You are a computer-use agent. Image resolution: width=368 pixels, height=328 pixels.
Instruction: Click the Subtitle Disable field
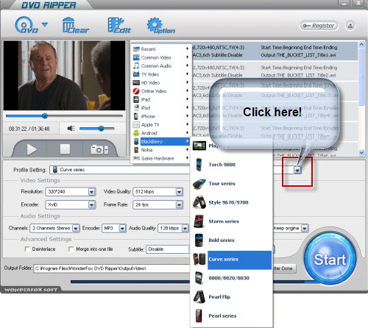click(x=168, y=249)
